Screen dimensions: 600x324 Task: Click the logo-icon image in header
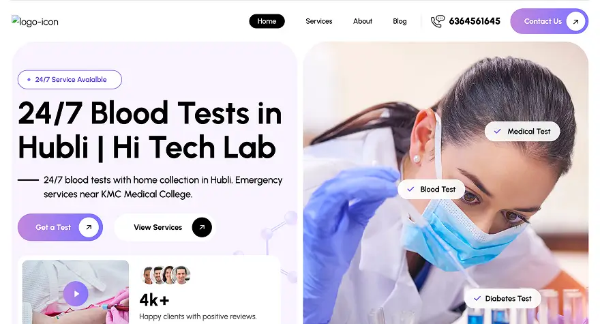[35, 21]
